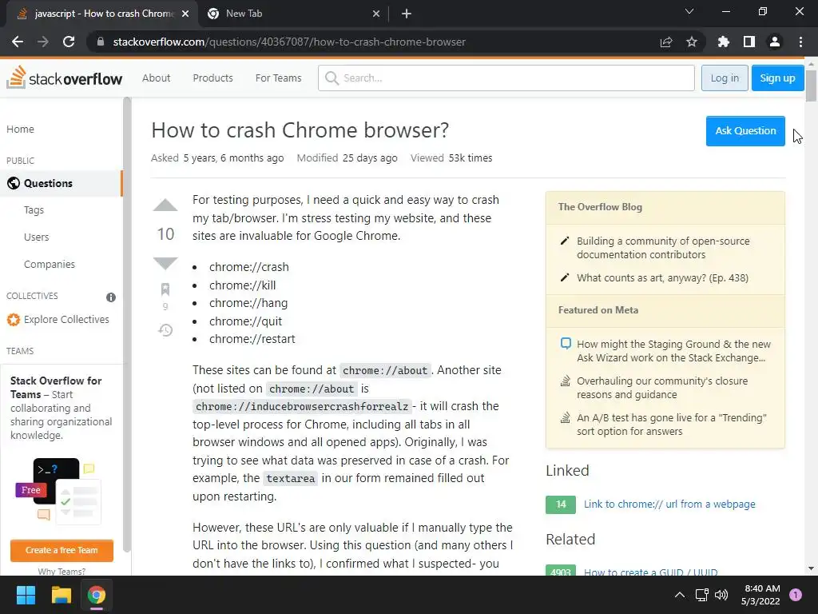Downvote the question
Screen dimensions: 818x614
tap(165, 263)
